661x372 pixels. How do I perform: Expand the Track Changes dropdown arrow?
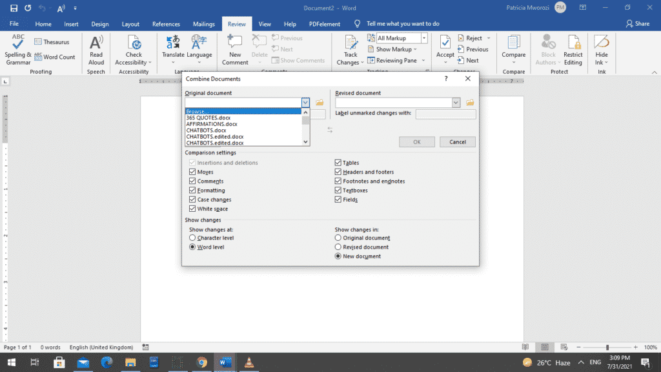(x=362, y=63)
